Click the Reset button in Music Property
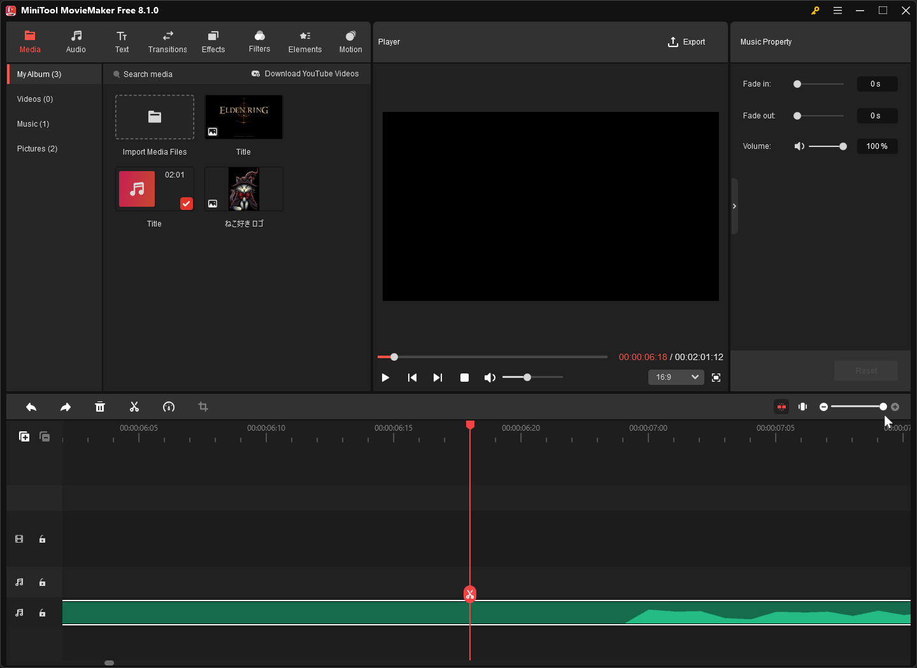 coord(866,371)
